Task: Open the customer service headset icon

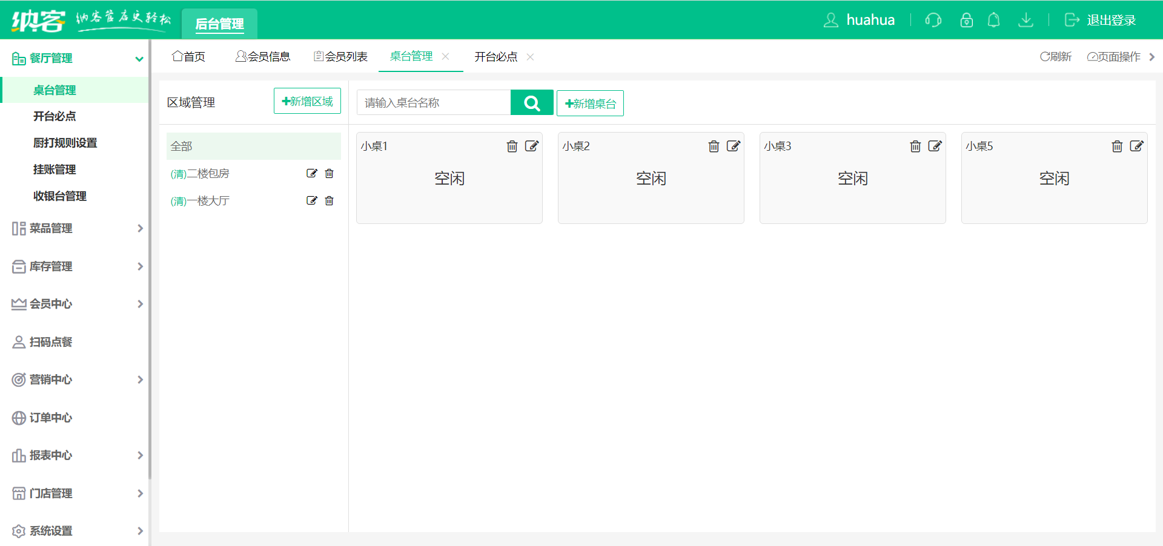Action: [933, 20]
